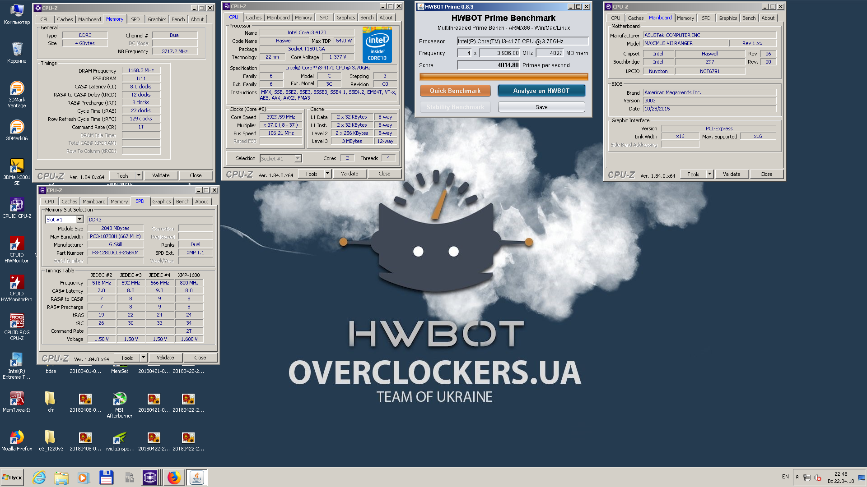Select the 3DMark2001 SE desktop icon

17,171
